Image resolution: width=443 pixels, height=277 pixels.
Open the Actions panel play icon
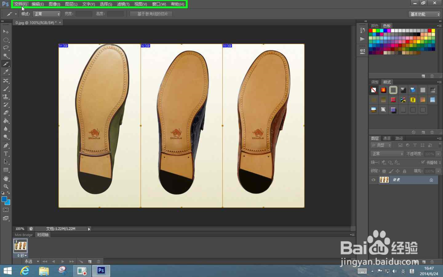click(x=362, y=39)
